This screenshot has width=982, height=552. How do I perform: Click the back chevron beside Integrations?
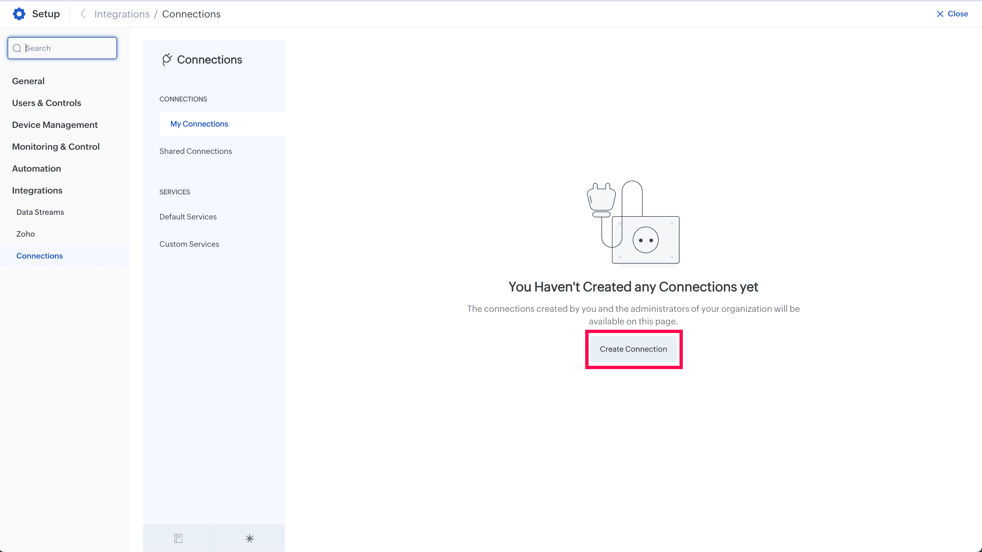click(x=83, y=14)
